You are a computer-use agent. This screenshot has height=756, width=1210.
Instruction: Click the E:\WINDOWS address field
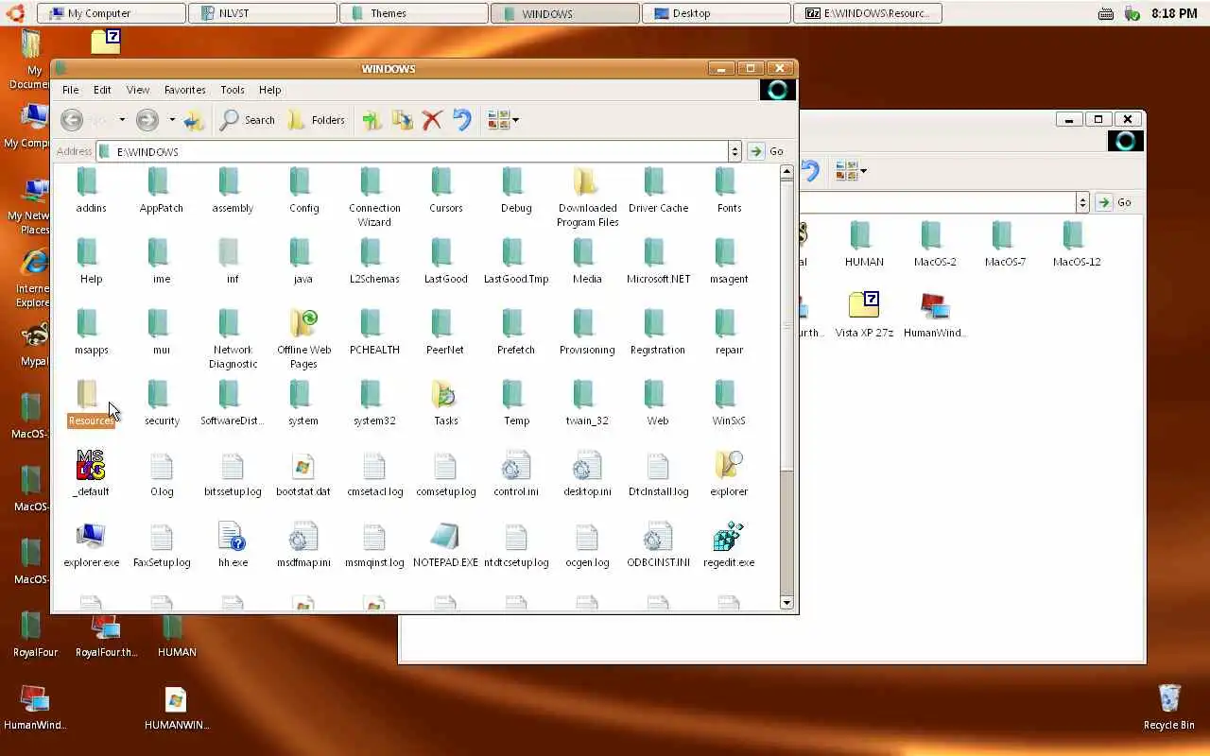point(412,151)
